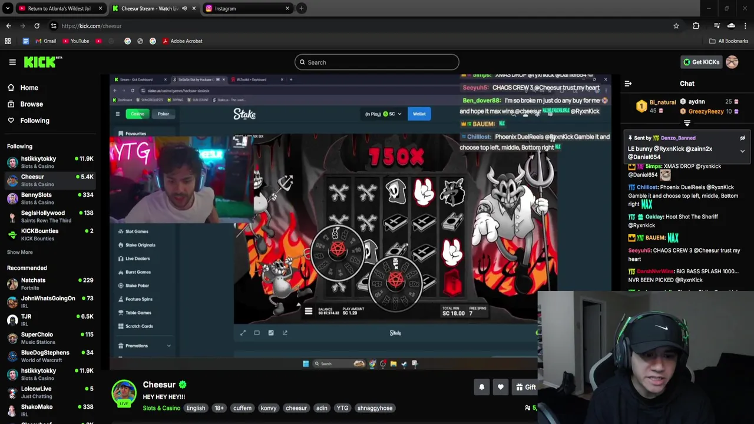Screen dimensions: 754x424
Task: Click GreezyReezy in the chat leaderboard
Action: (706, 111)
